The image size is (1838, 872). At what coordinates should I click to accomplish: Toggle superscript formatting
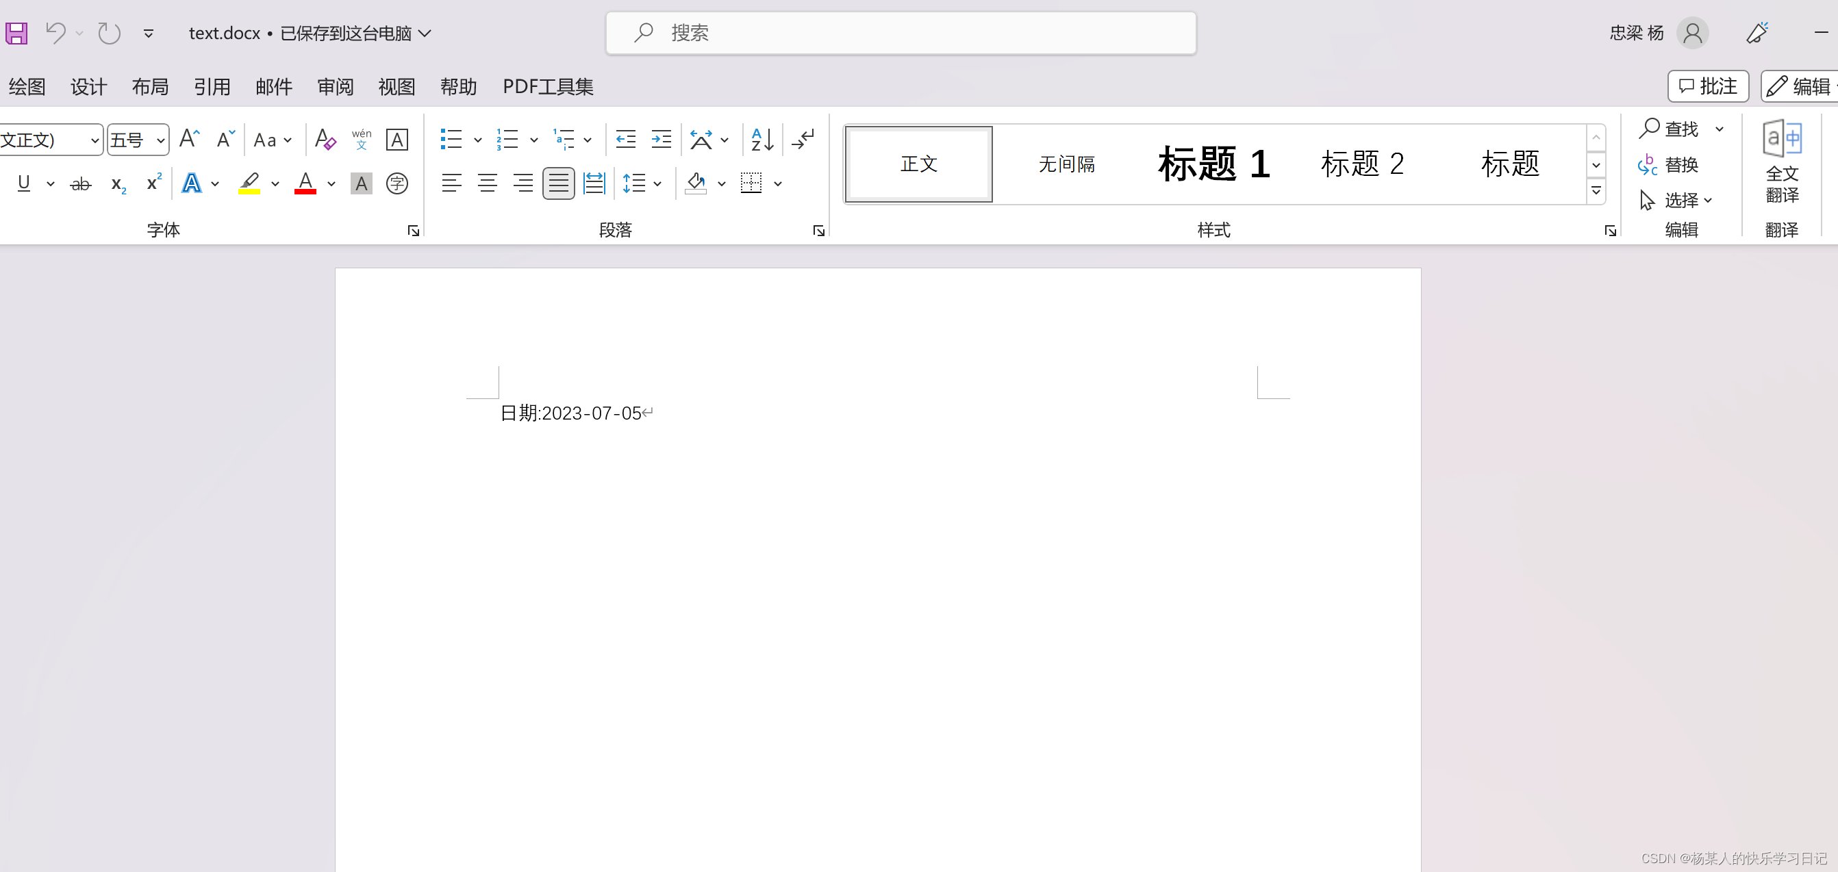[154, 183]
